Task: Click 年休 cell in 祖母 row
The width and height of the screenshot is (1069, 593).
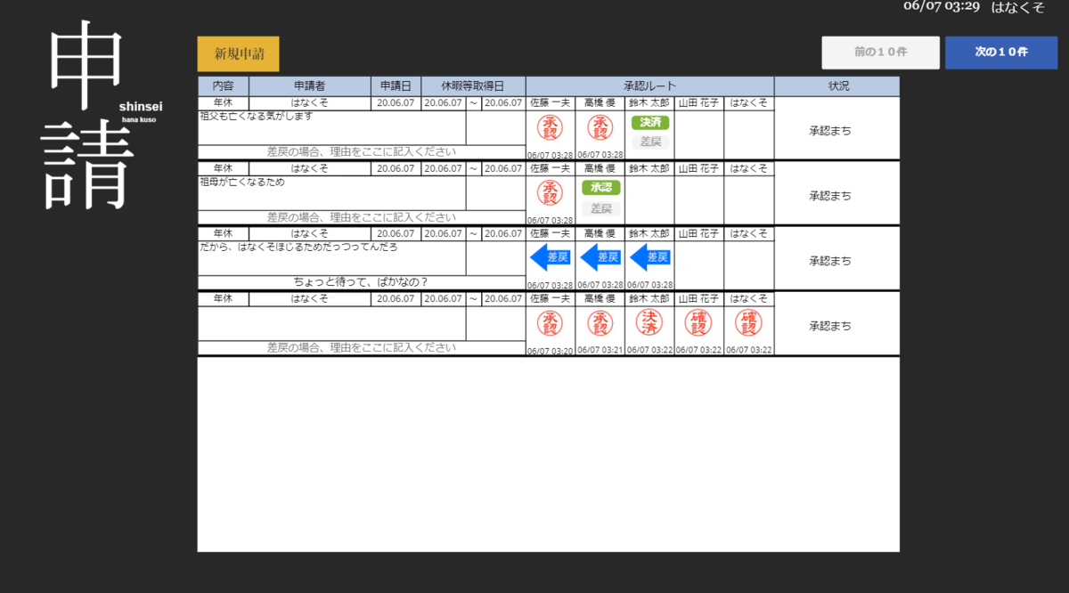Action: 224,168
